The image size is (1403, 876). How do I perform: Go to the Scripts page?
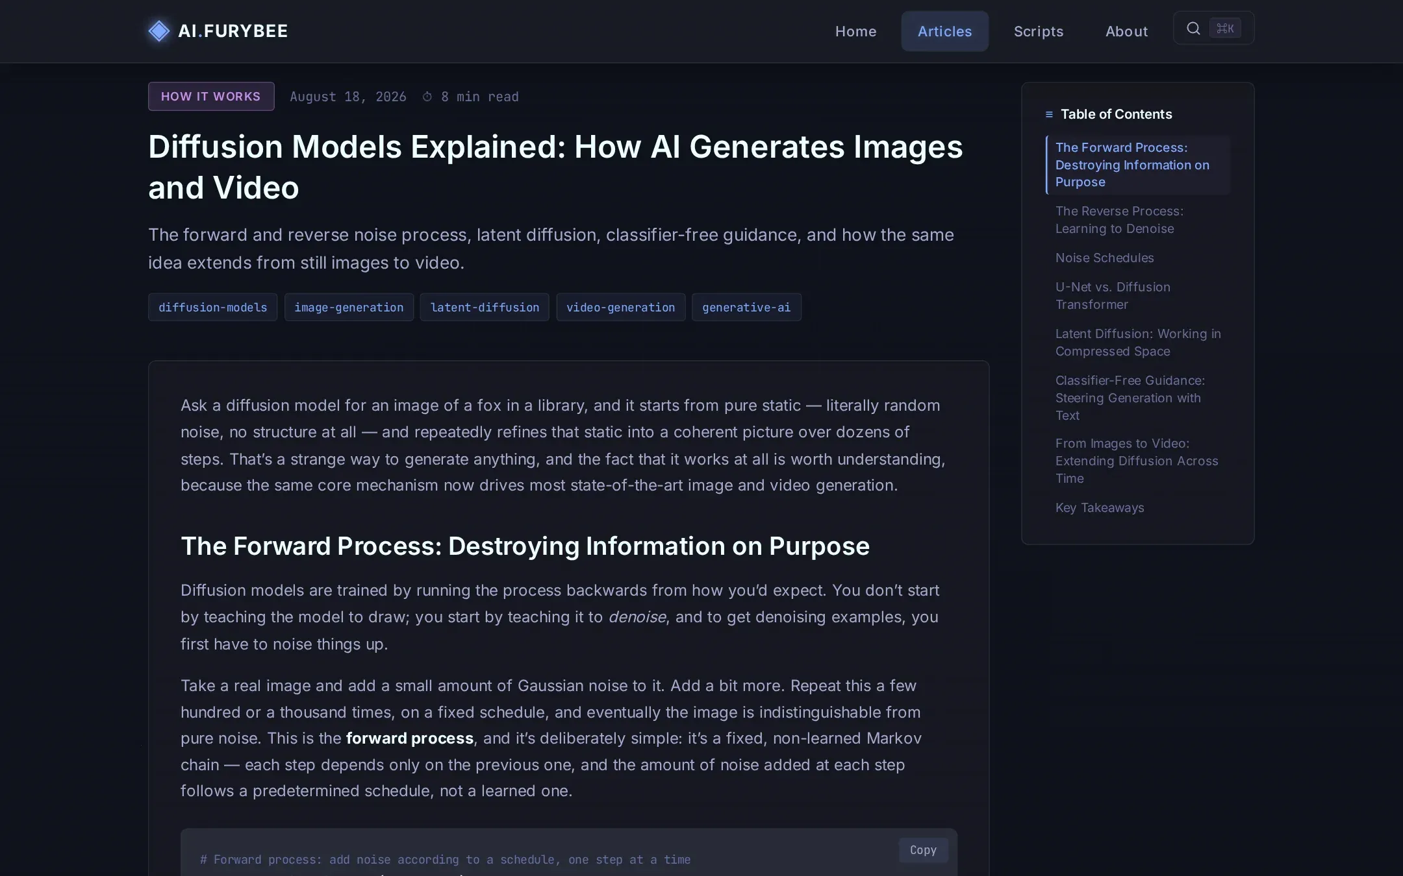pos(1039,31)
